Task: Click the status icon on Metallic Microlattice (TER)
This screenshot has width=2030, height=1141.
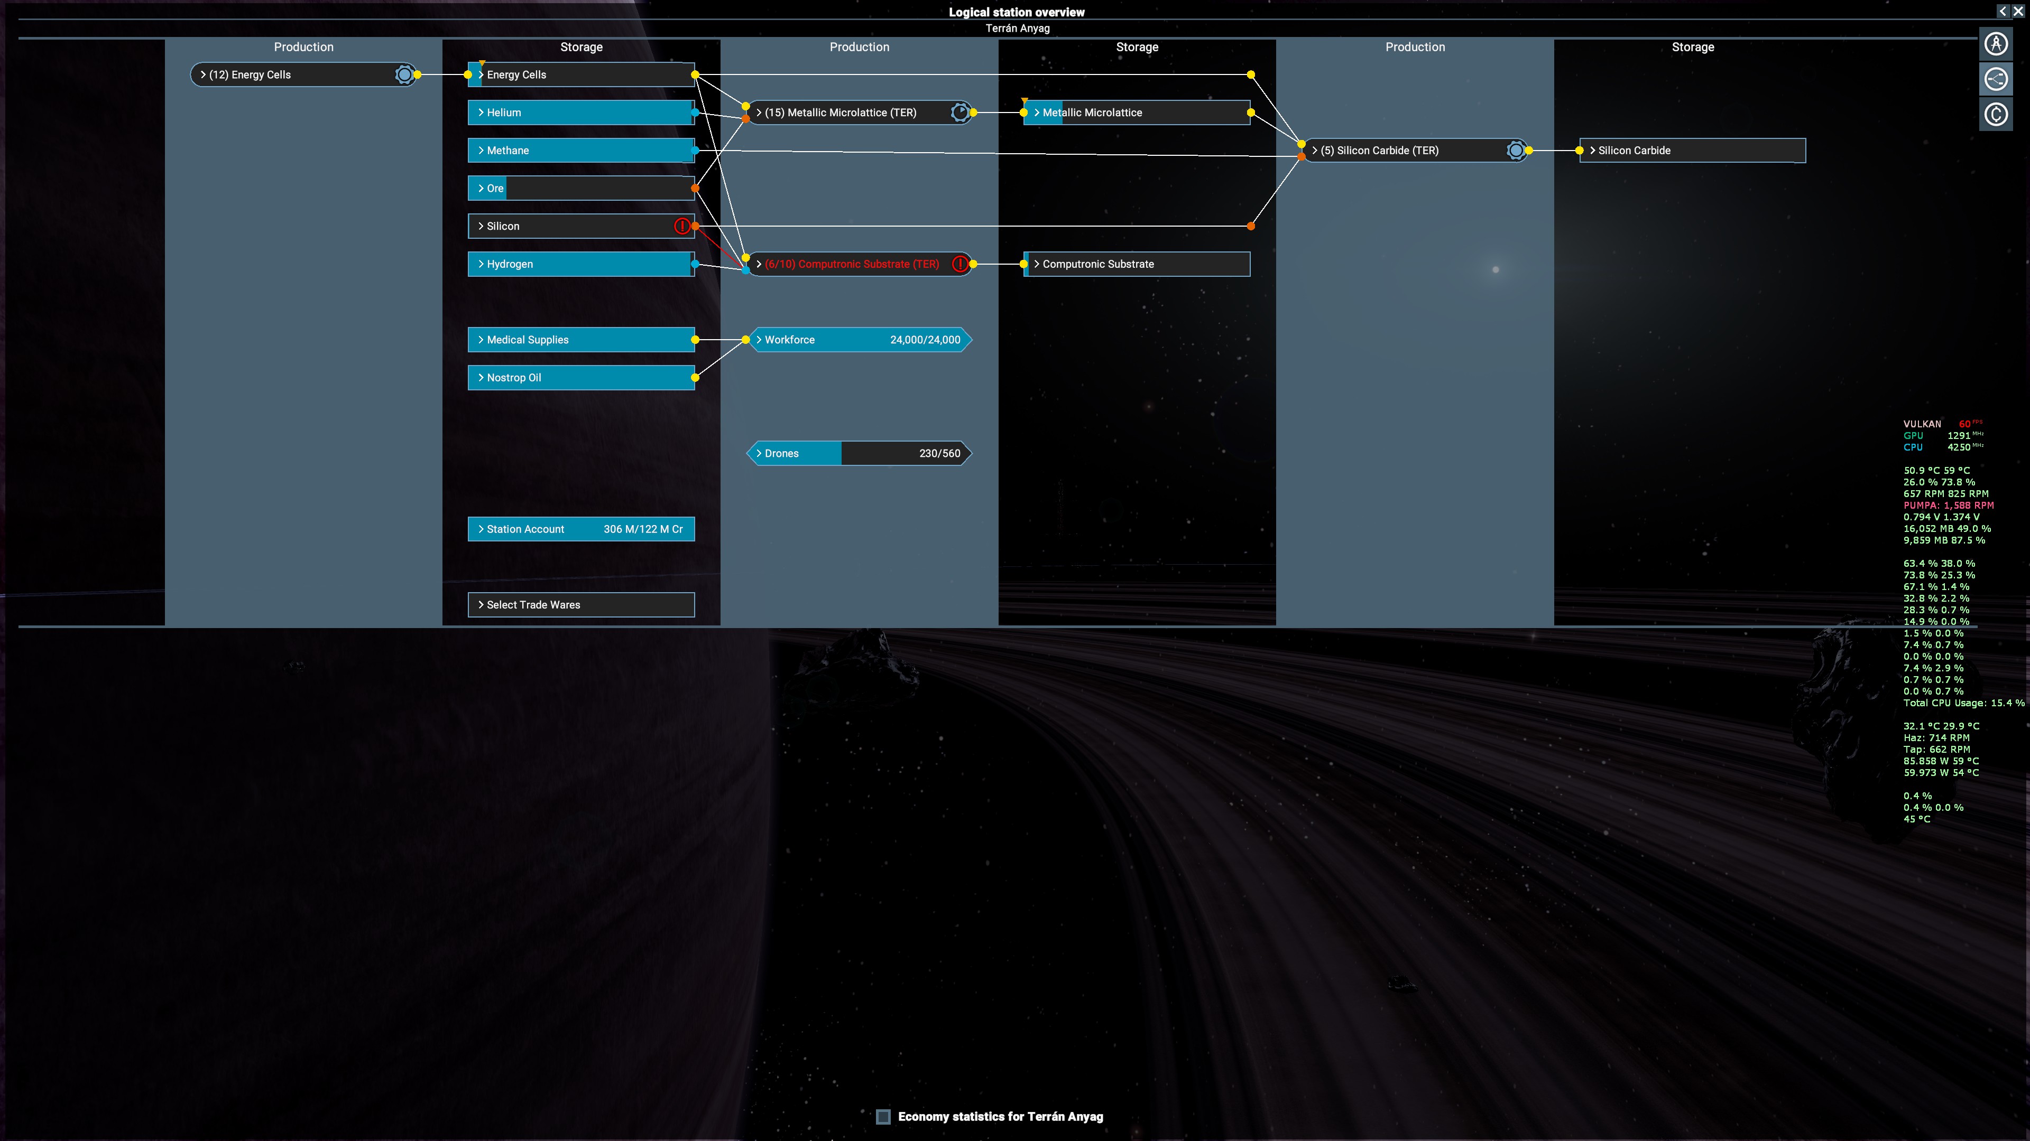Action: [x=960, y=113]
